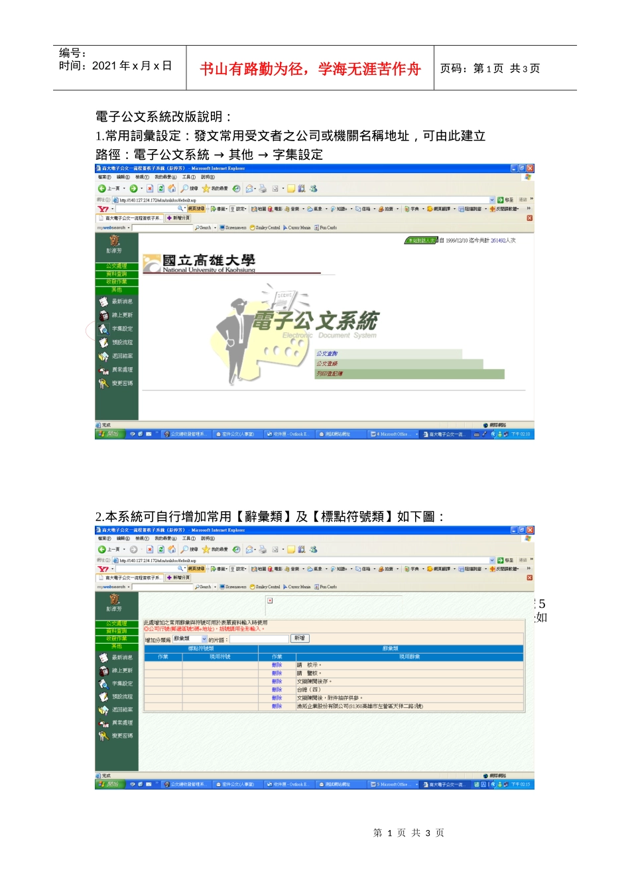Click 新增分頁 tab in first screenshot
The height and width of the screenshot is (891, 630).
pos(178,218)
